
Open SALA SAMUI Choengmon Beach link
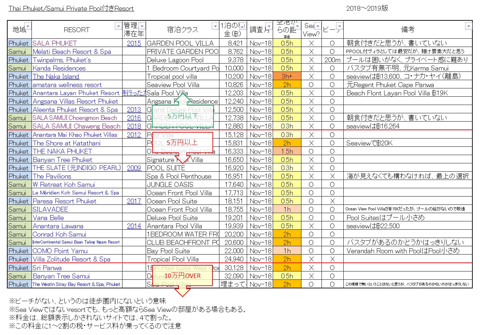[75, 118]
